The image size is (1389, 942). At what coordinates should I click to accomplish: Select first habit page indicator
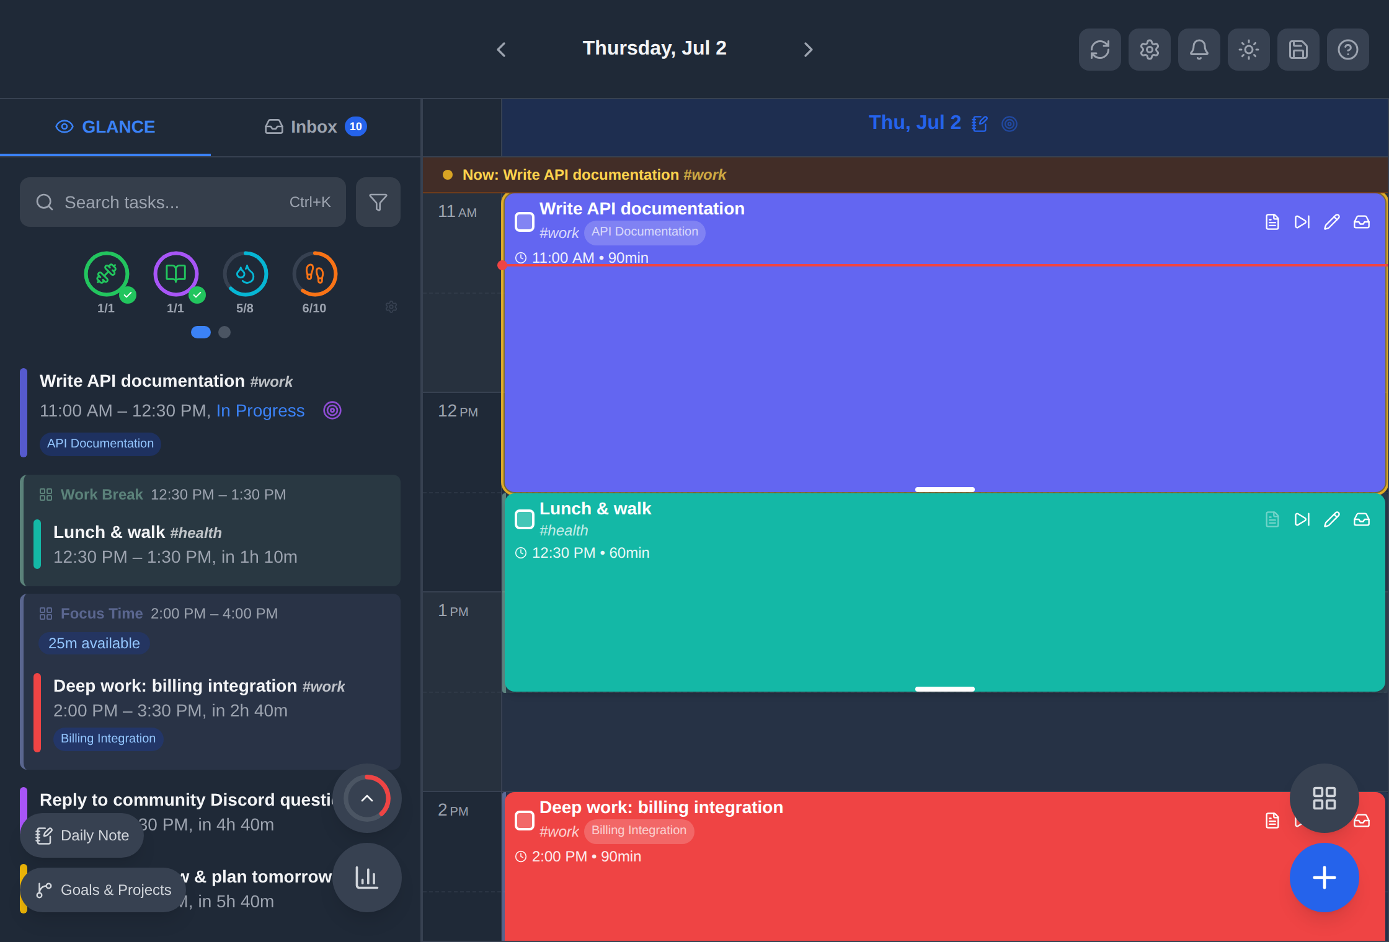click(201, 332)
